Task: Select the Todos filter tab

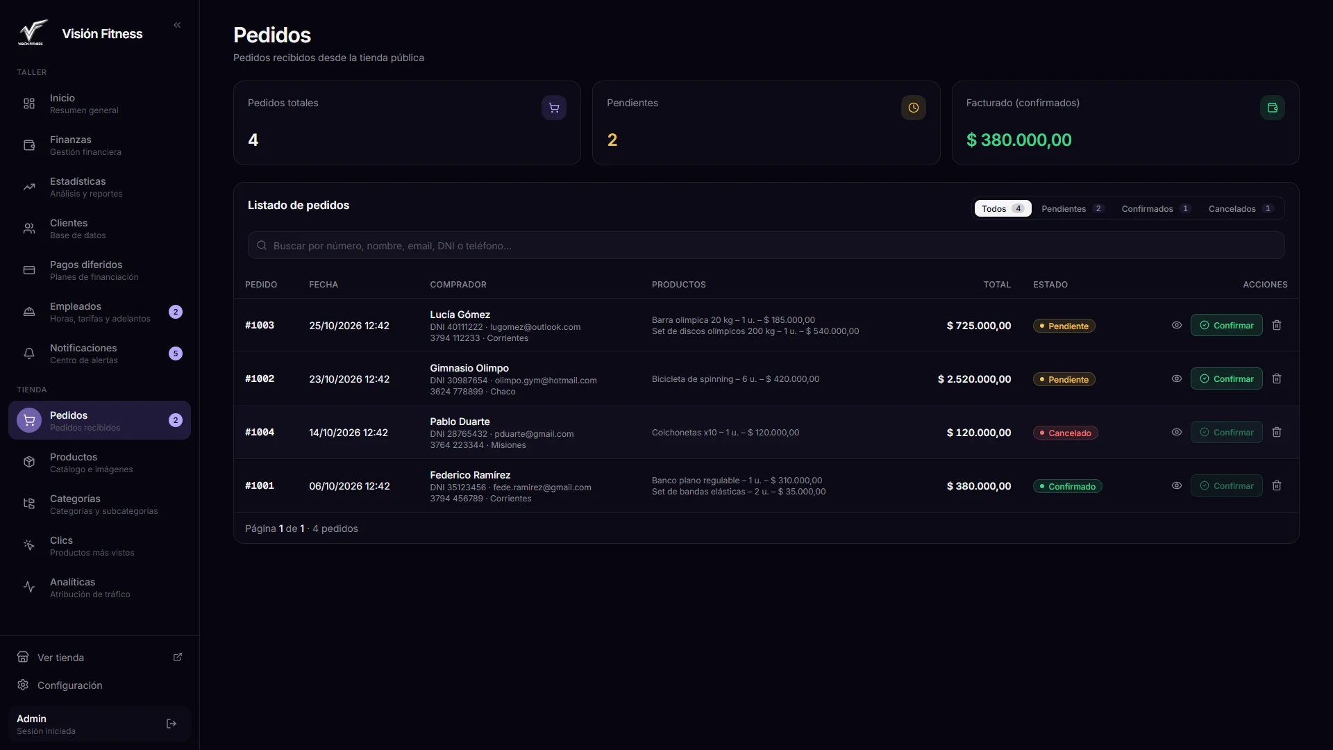Action: pos(1003,208)
